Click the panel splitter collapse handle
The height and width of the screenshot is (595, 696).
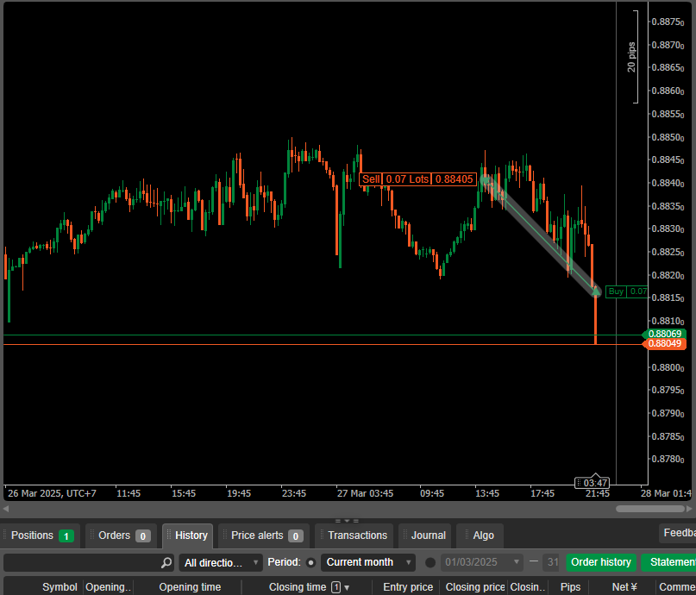346,520
